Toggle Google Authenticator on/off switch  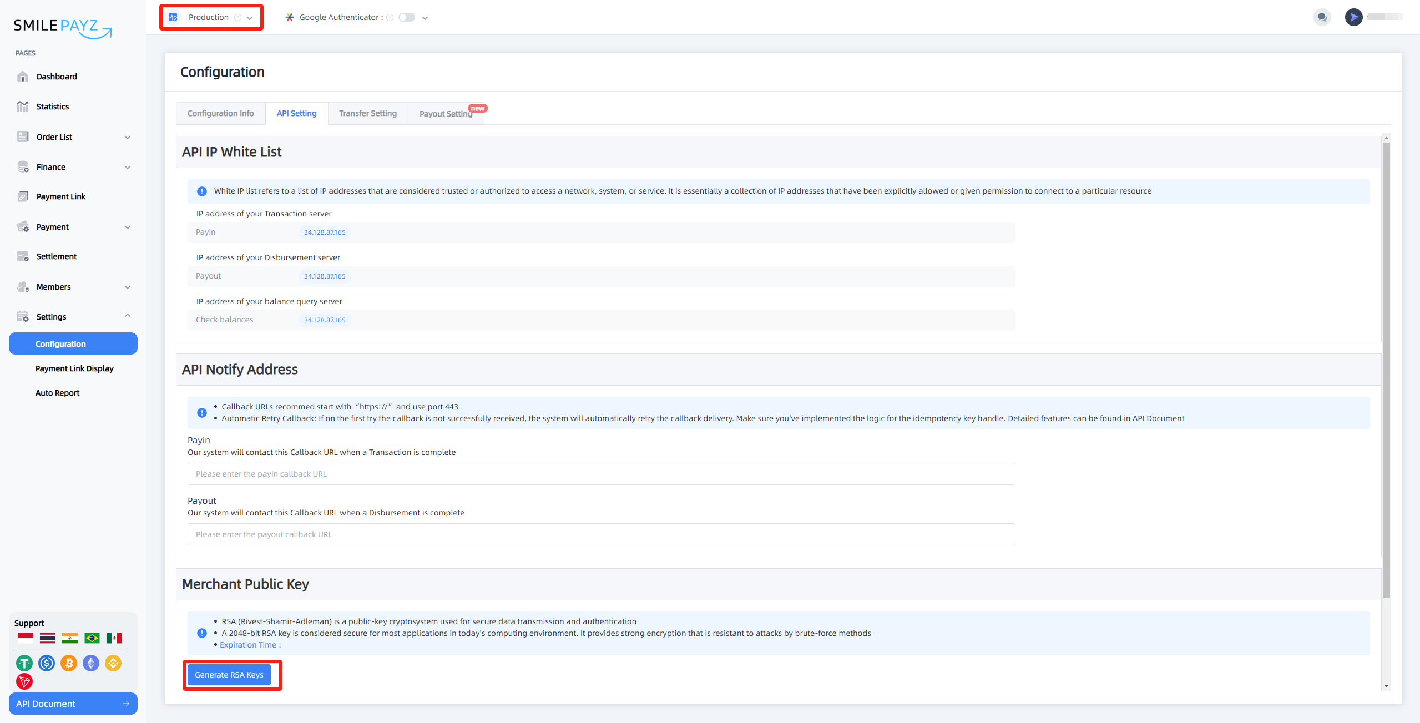coord(407,17)
